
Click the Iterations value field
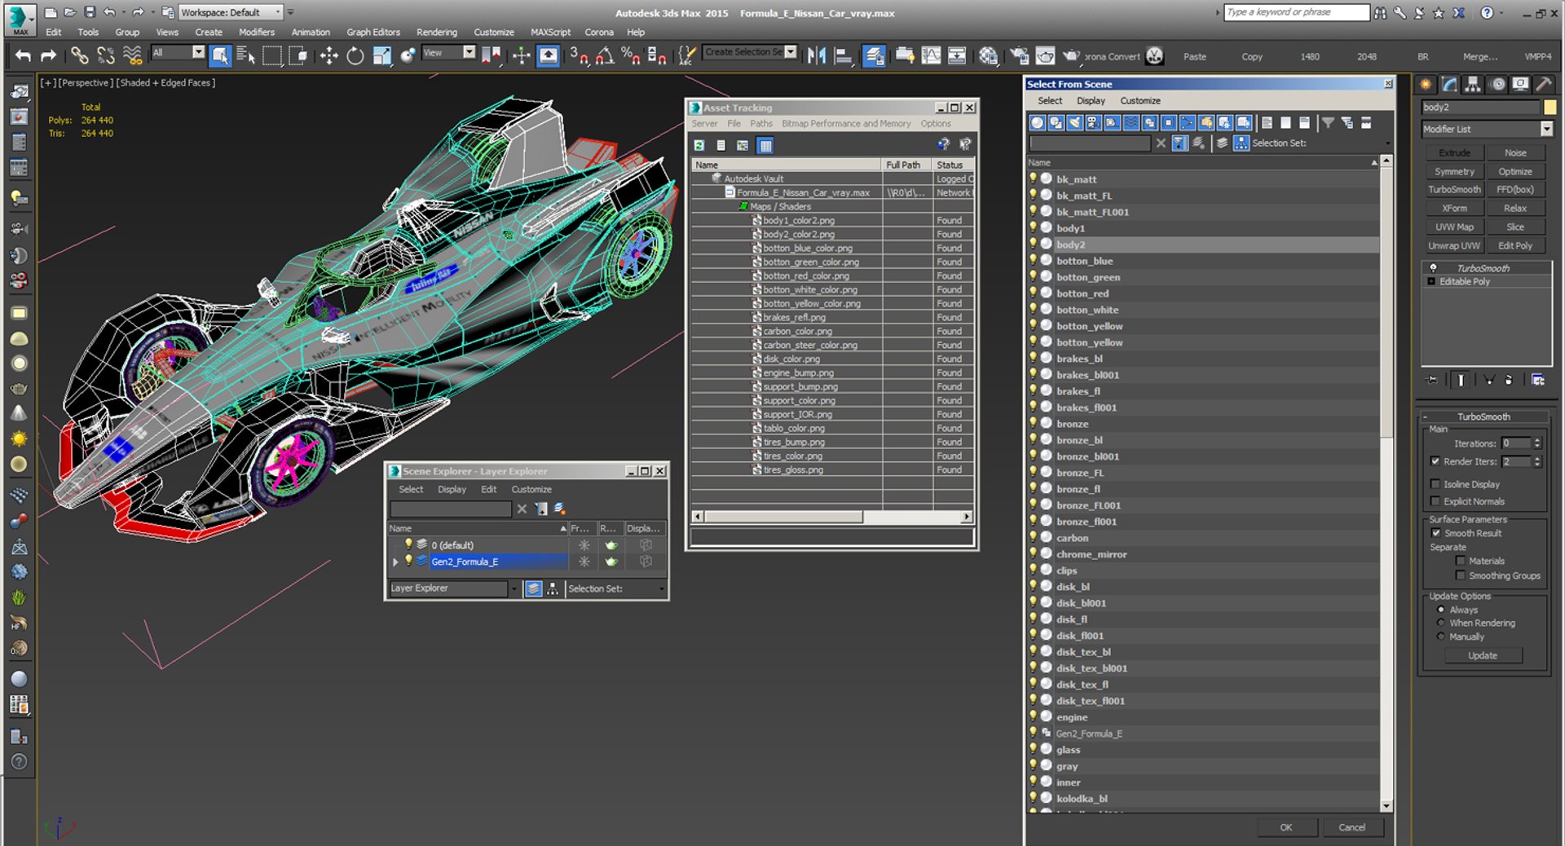(1516, 443)
